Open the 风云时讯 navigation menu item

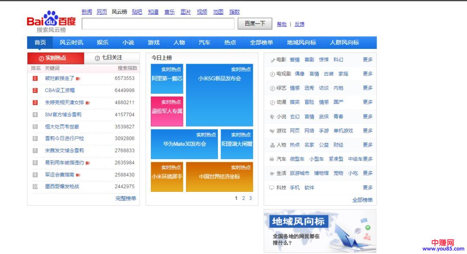point(71,42)
